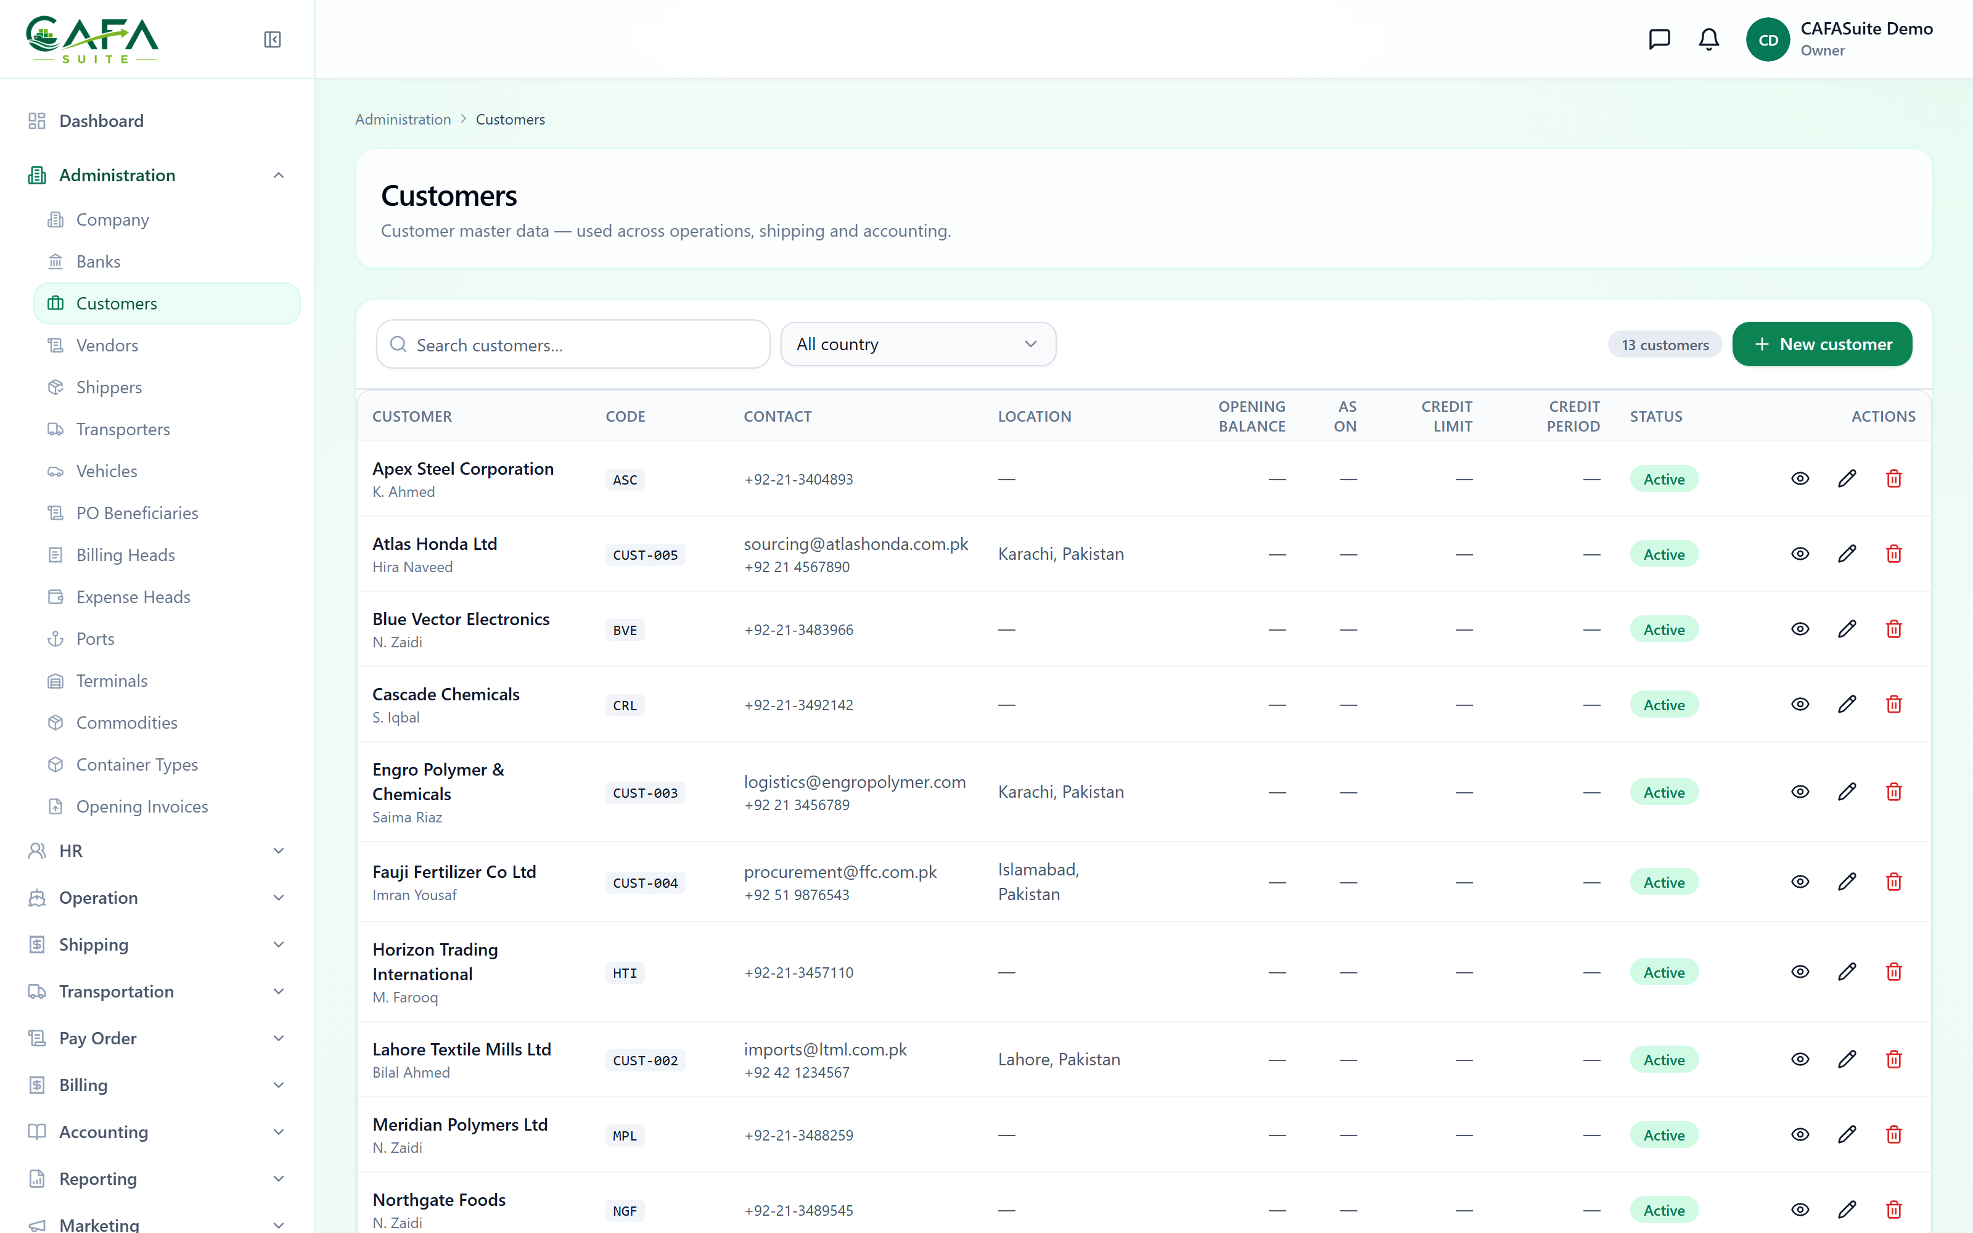This screenshot has width=1973, height=1233.
Task: Collapse the sidebar with the panel toggle icon
Action: (273, 39)
